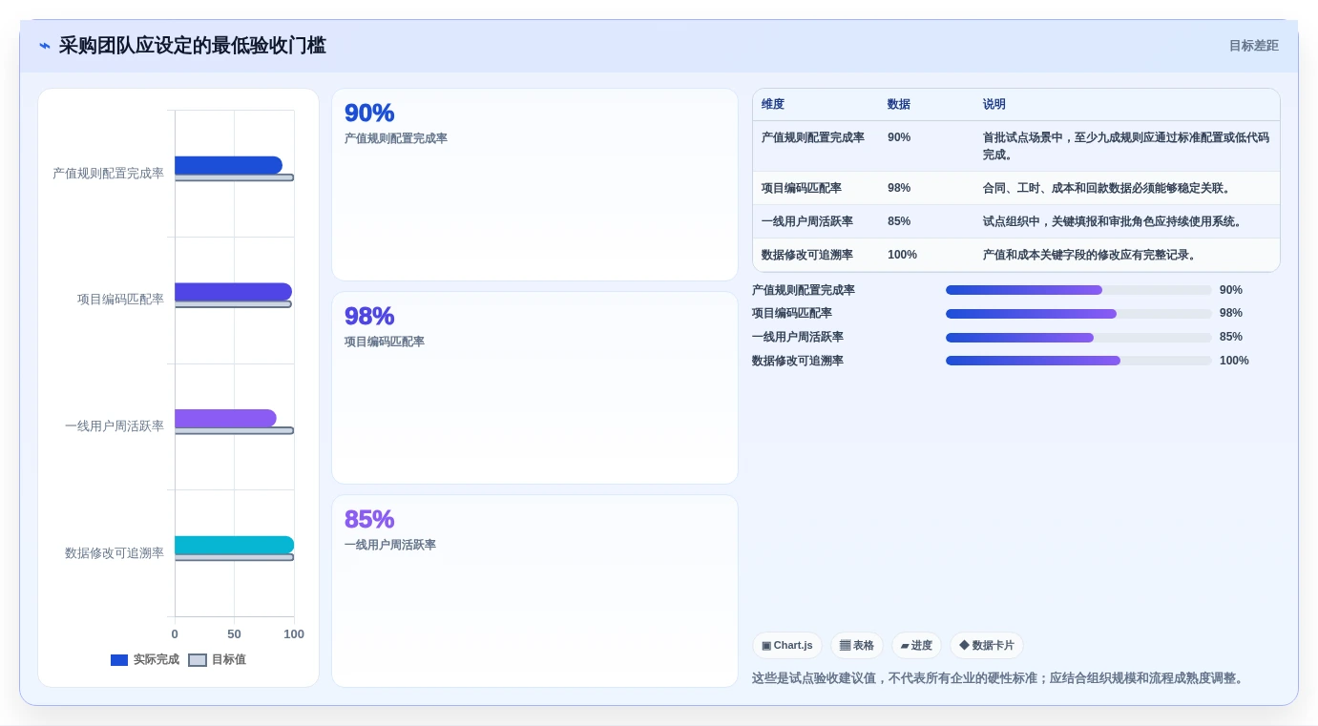Screen dimensions: 1318x726
Task: Click the 说明 table column header
Action: click(994, 104)
